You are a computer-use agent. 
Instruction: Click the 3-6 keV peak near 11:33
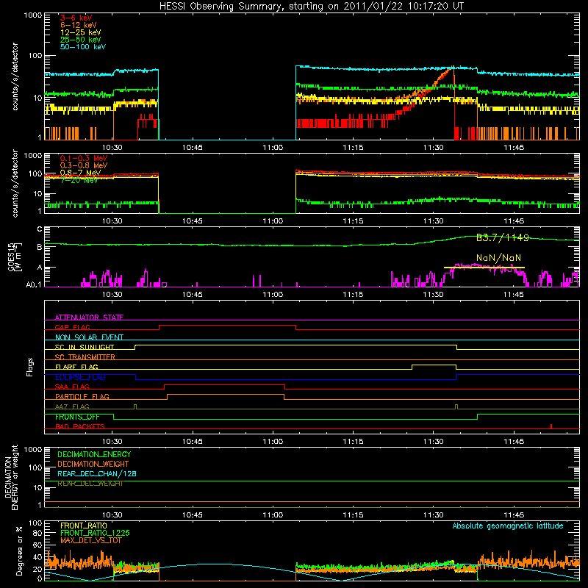453,68
